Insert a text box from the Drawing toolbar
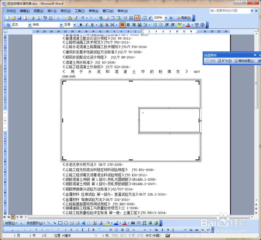Viewport: 261px width, 240px height. coord(72,223)
